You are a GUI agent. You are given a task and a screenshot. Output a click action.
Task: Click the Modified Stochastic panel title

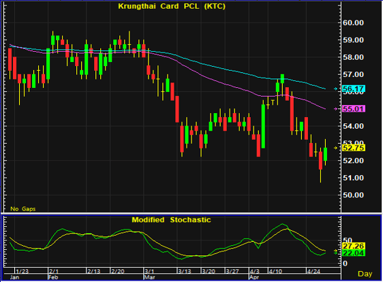click(x=171, y=220)
